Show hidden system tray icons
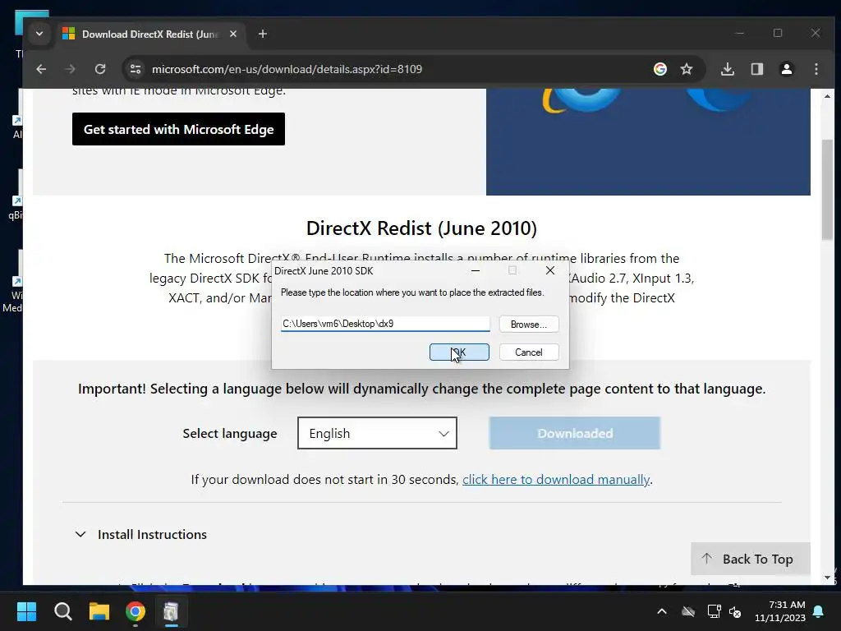Screen dimensions: 841x631 coord(662,611)
